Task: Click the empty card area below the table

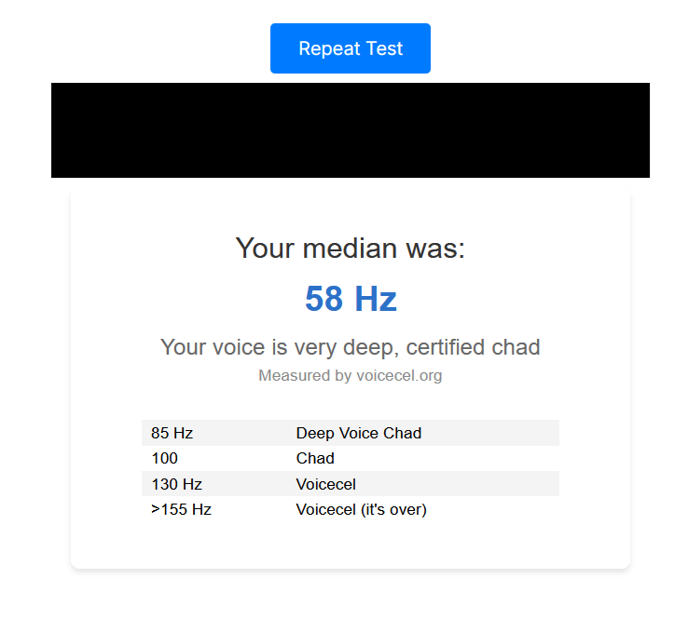Action: point(350,545)
